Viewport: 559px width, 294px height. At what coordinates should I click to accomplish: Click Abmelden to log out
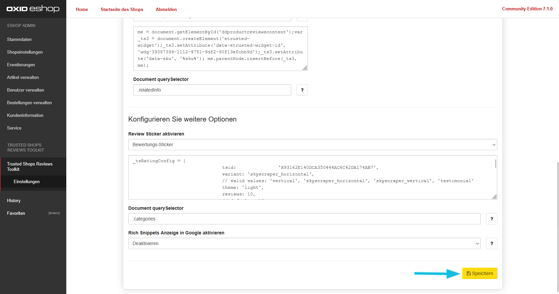166,9
